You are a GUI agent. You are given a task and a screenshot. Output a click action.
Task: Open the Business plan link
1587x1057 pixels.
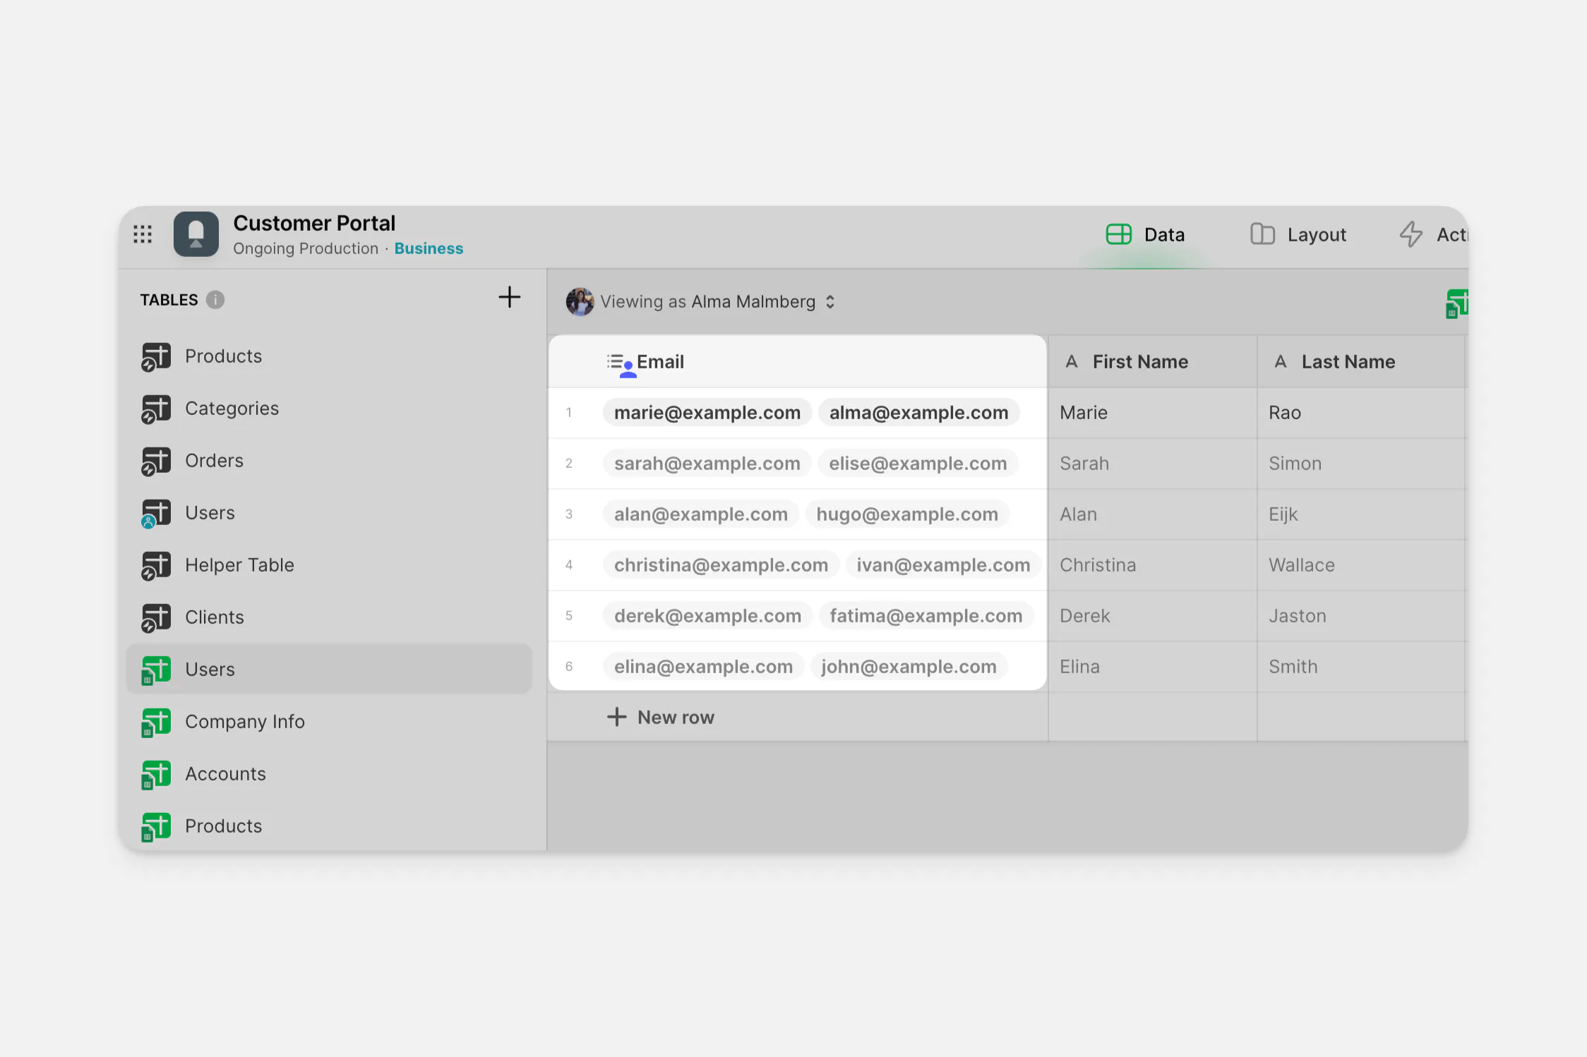coord(429,248)
